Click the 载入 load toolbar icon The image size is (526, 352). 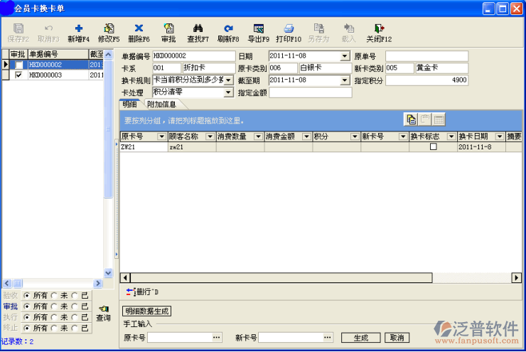pyautogui.click(x=348, y=28)
